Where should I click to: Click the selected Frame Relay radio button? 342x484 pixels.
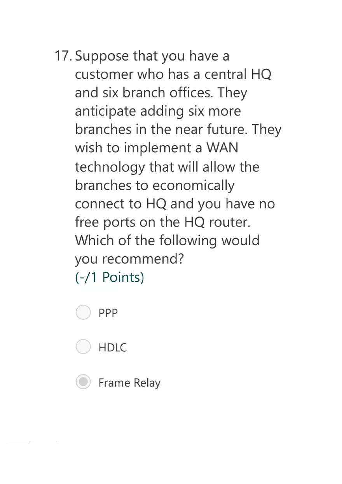pos(83,382)
